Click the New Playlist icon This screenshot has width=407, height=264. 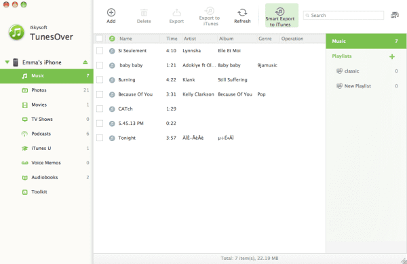pos(339,86)
